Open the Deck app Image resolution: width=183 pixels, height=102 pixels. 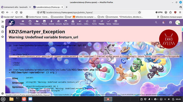pyautogui.click(x=73, y=22)
